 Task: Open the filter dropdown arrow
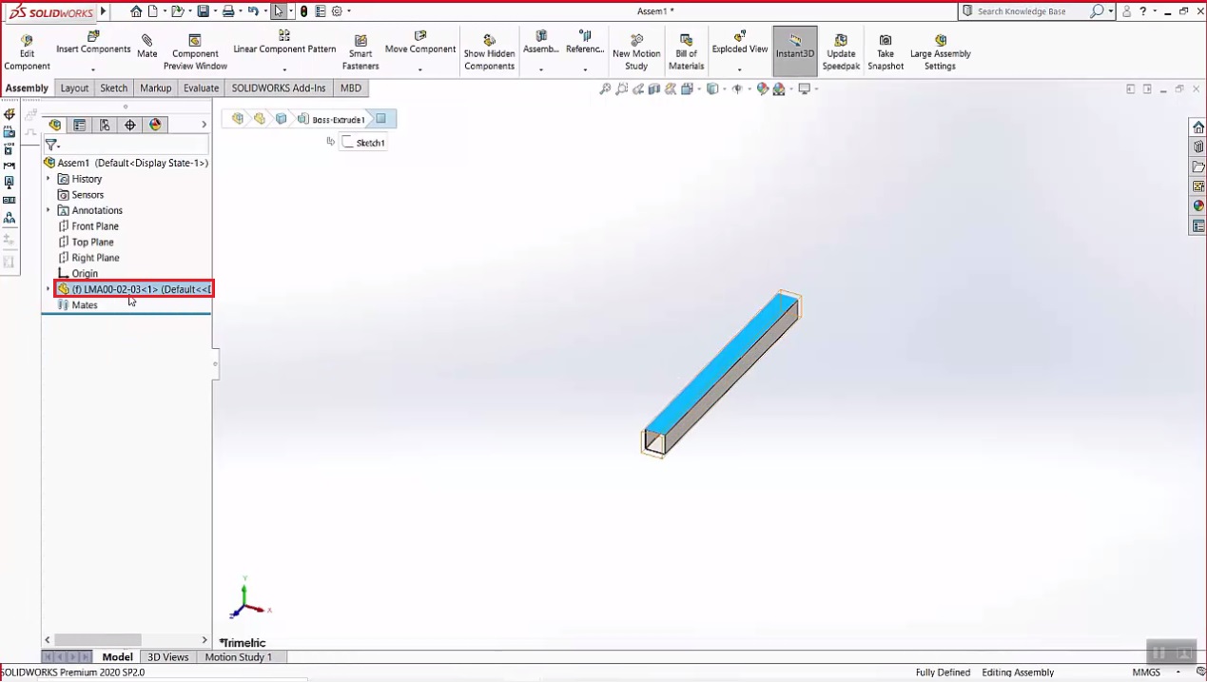click(x=61, y=146)
